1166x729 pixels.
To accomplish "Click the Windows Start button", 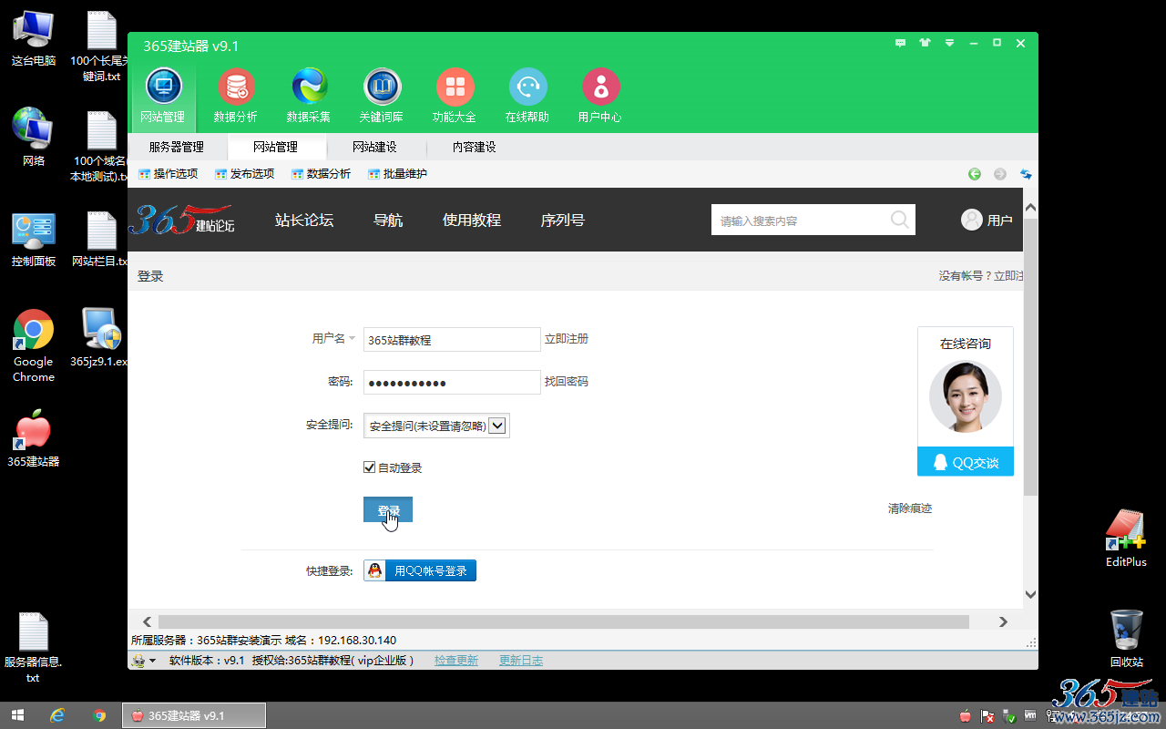I will pyautogui.click(x=17, y=715).
